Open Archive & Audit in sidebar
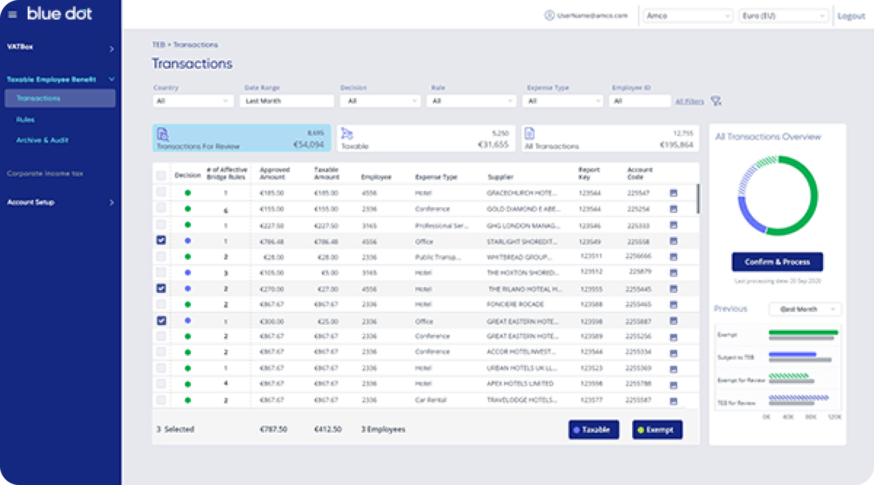 42,140
